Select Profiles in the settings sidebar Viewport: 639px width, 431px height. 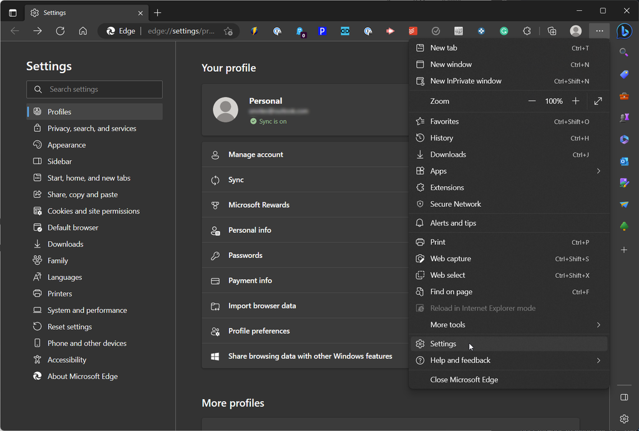[x=61, y=111]
